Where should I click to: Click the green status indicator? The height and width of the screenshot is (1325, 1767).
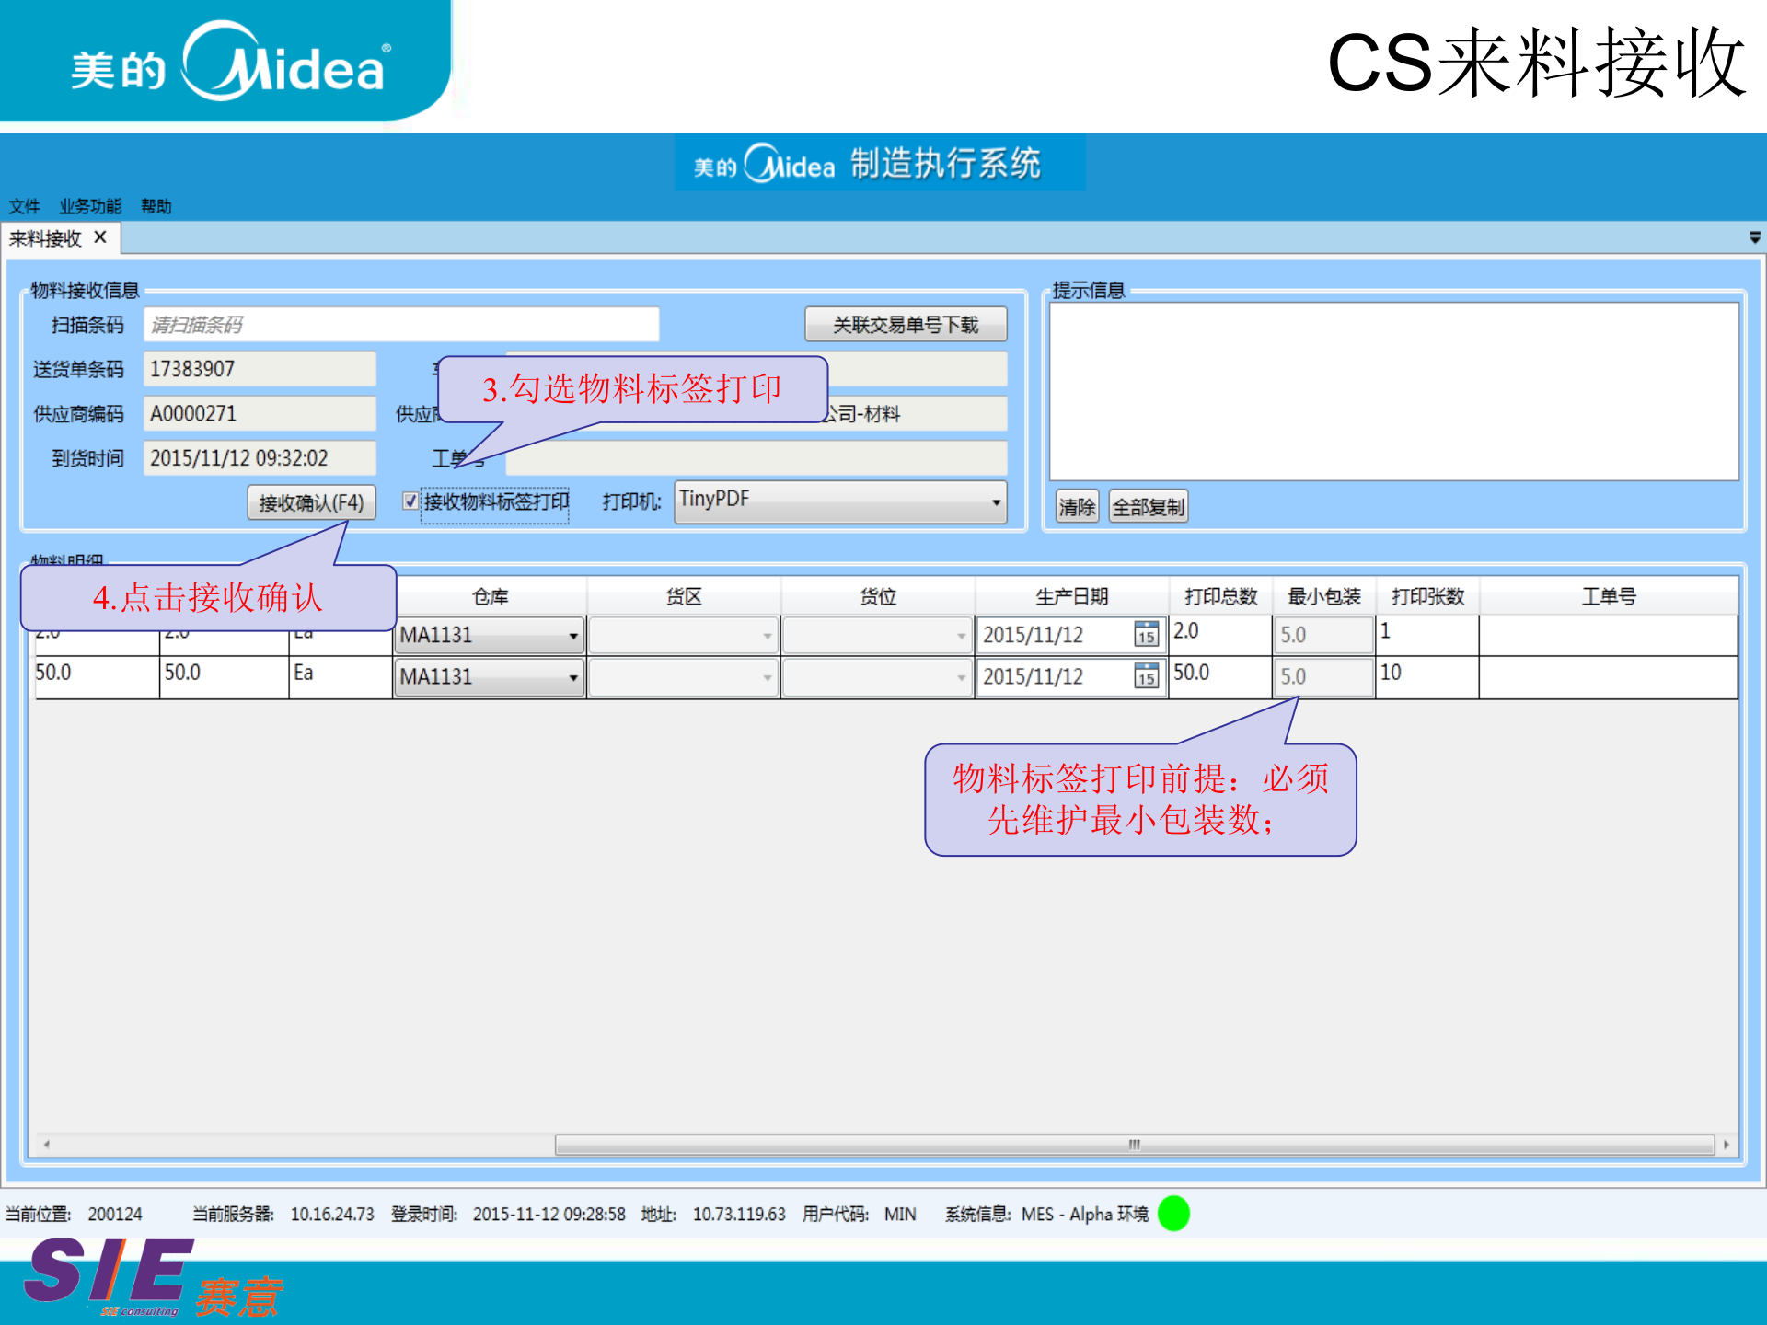pos(1173,1214)
